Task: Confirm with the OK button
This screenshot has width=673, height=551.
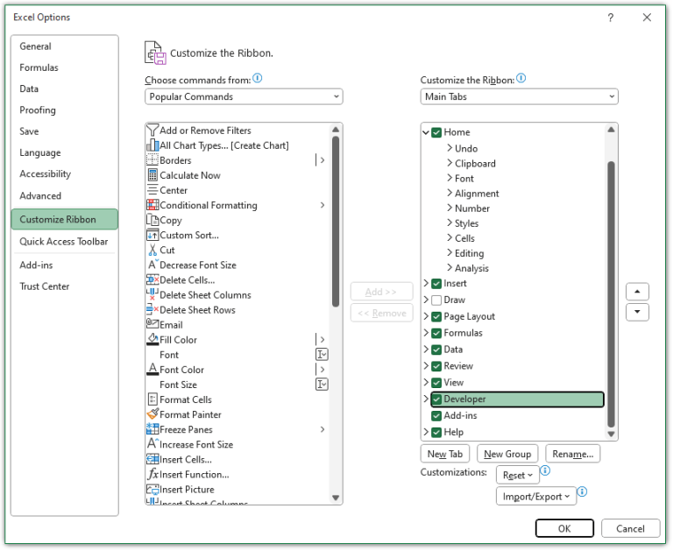Action: (x=564, y=529)
